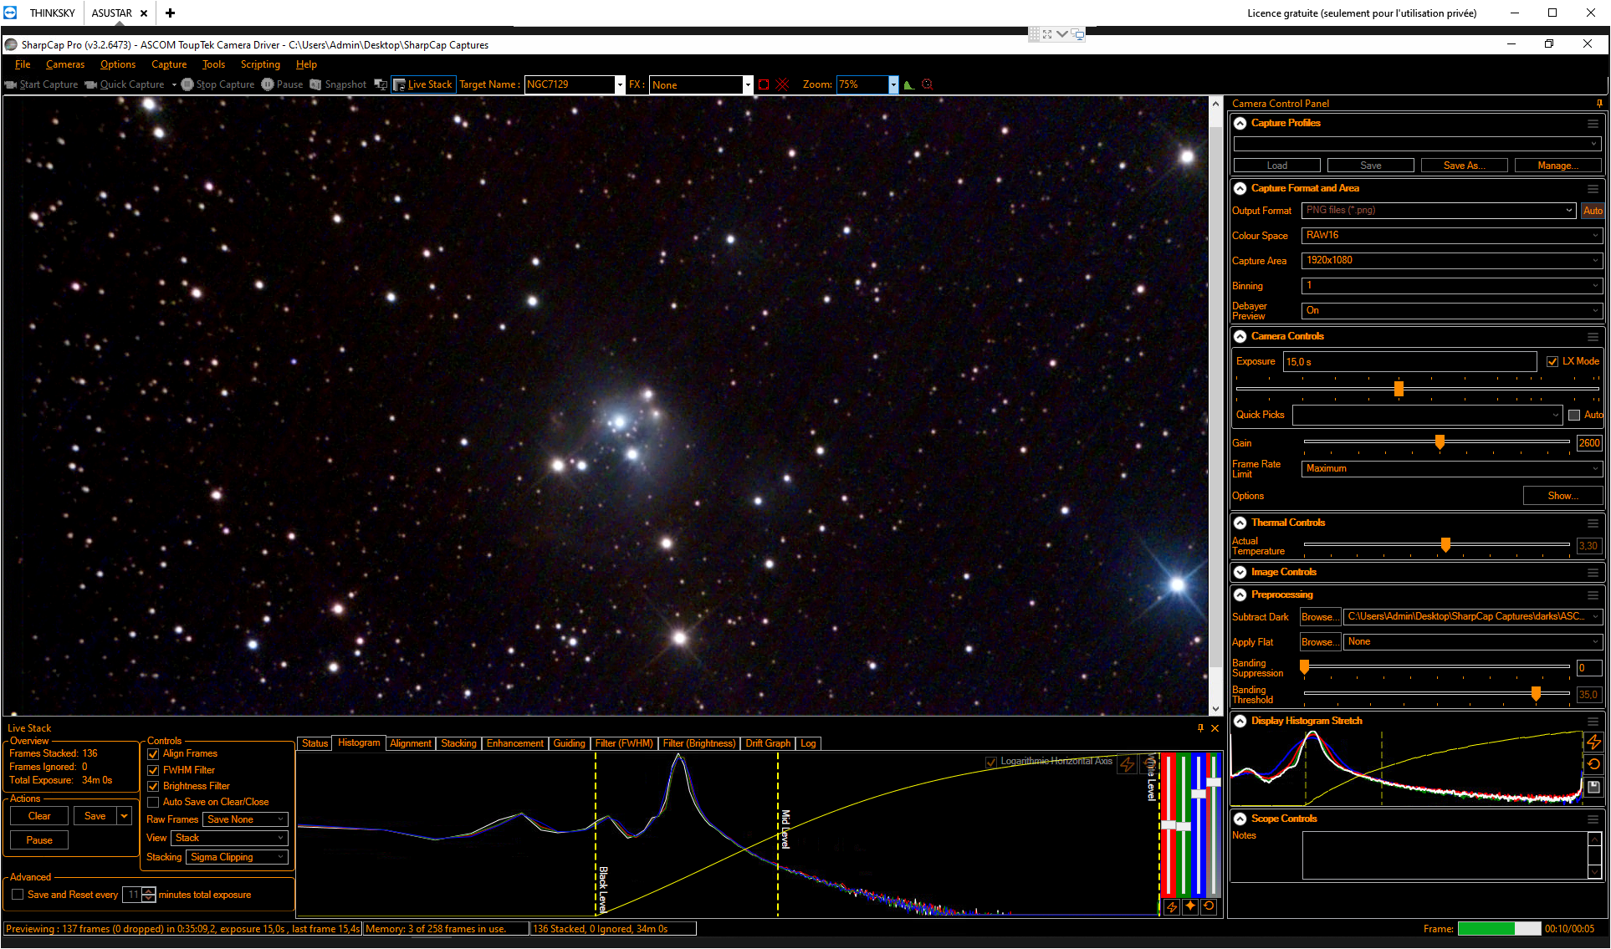Check Save and Reset every option

(18, 895)
